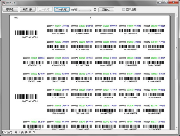
Task: Click the barcode 767636840162
Action: point(153,94)
